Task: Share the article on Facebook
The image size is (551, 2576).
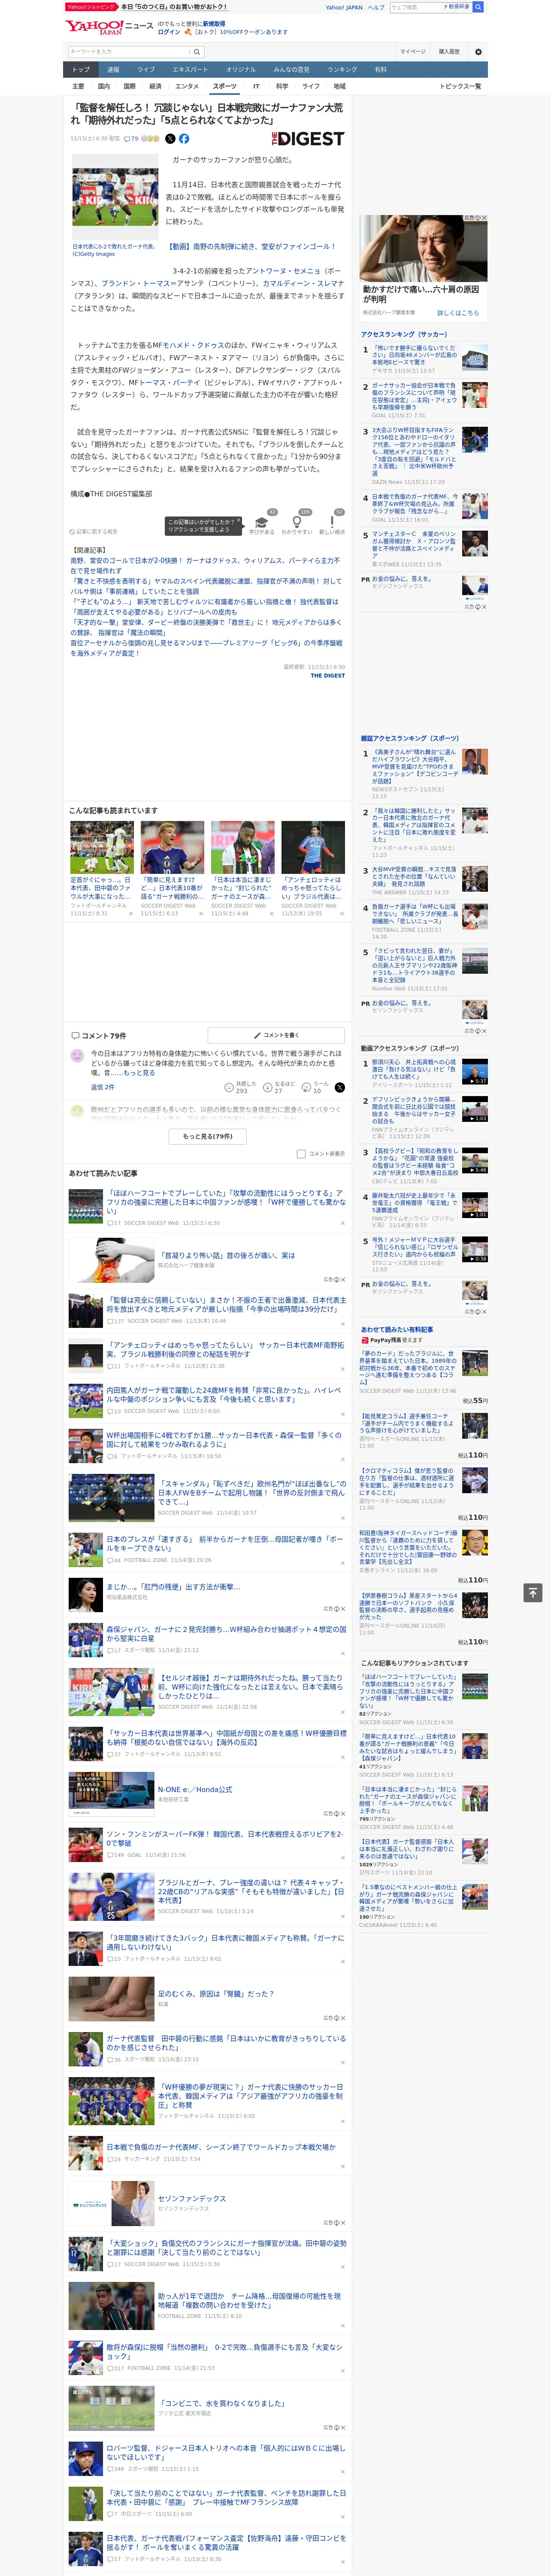Action: coord(184,139)
